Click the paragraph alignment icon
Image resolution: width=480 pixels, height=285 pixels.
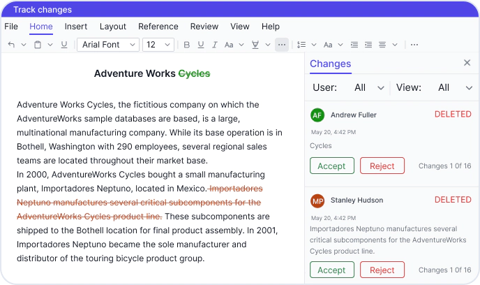(382, 45)
